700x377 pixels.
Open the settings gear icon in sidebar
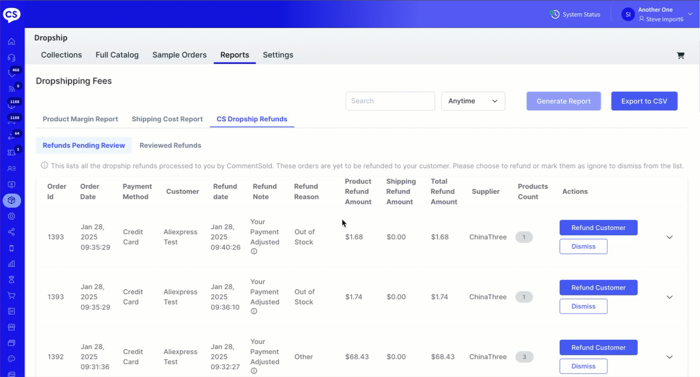(12, 216)
